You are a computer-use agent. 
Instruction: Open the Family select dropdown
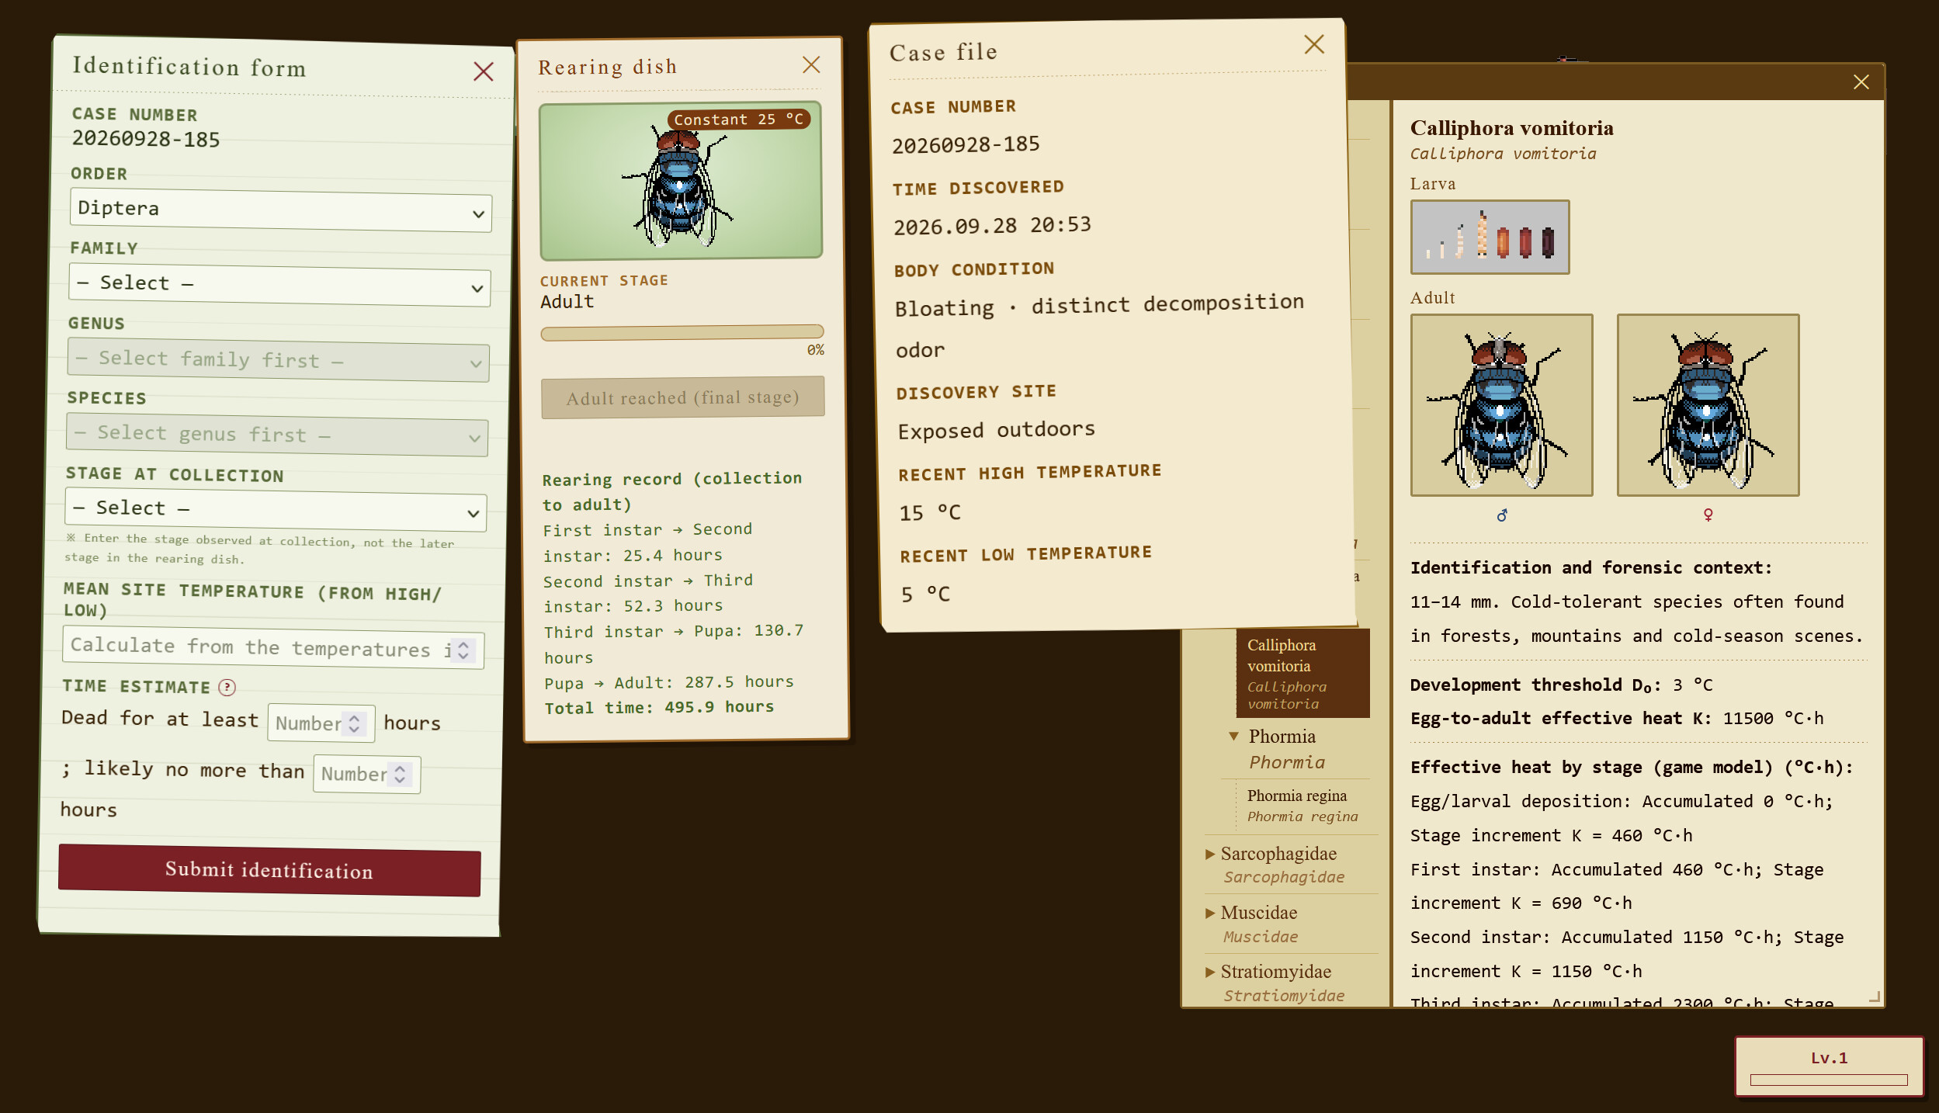pos(279,285)
